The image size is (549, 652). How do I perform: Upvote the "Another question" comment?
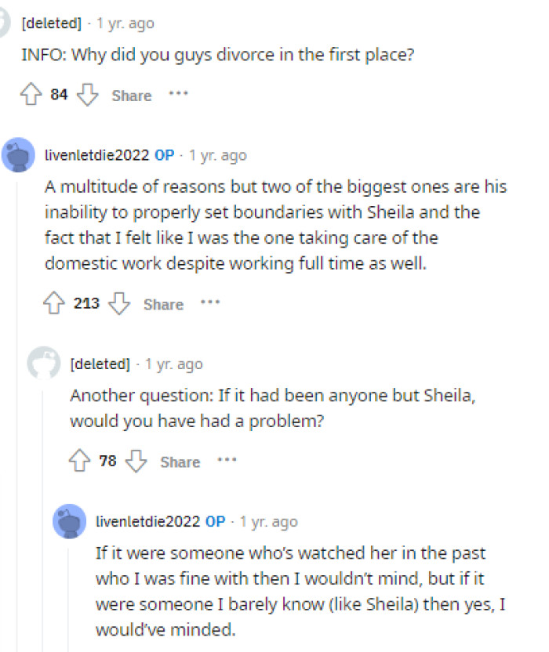(x=79, y=461)
